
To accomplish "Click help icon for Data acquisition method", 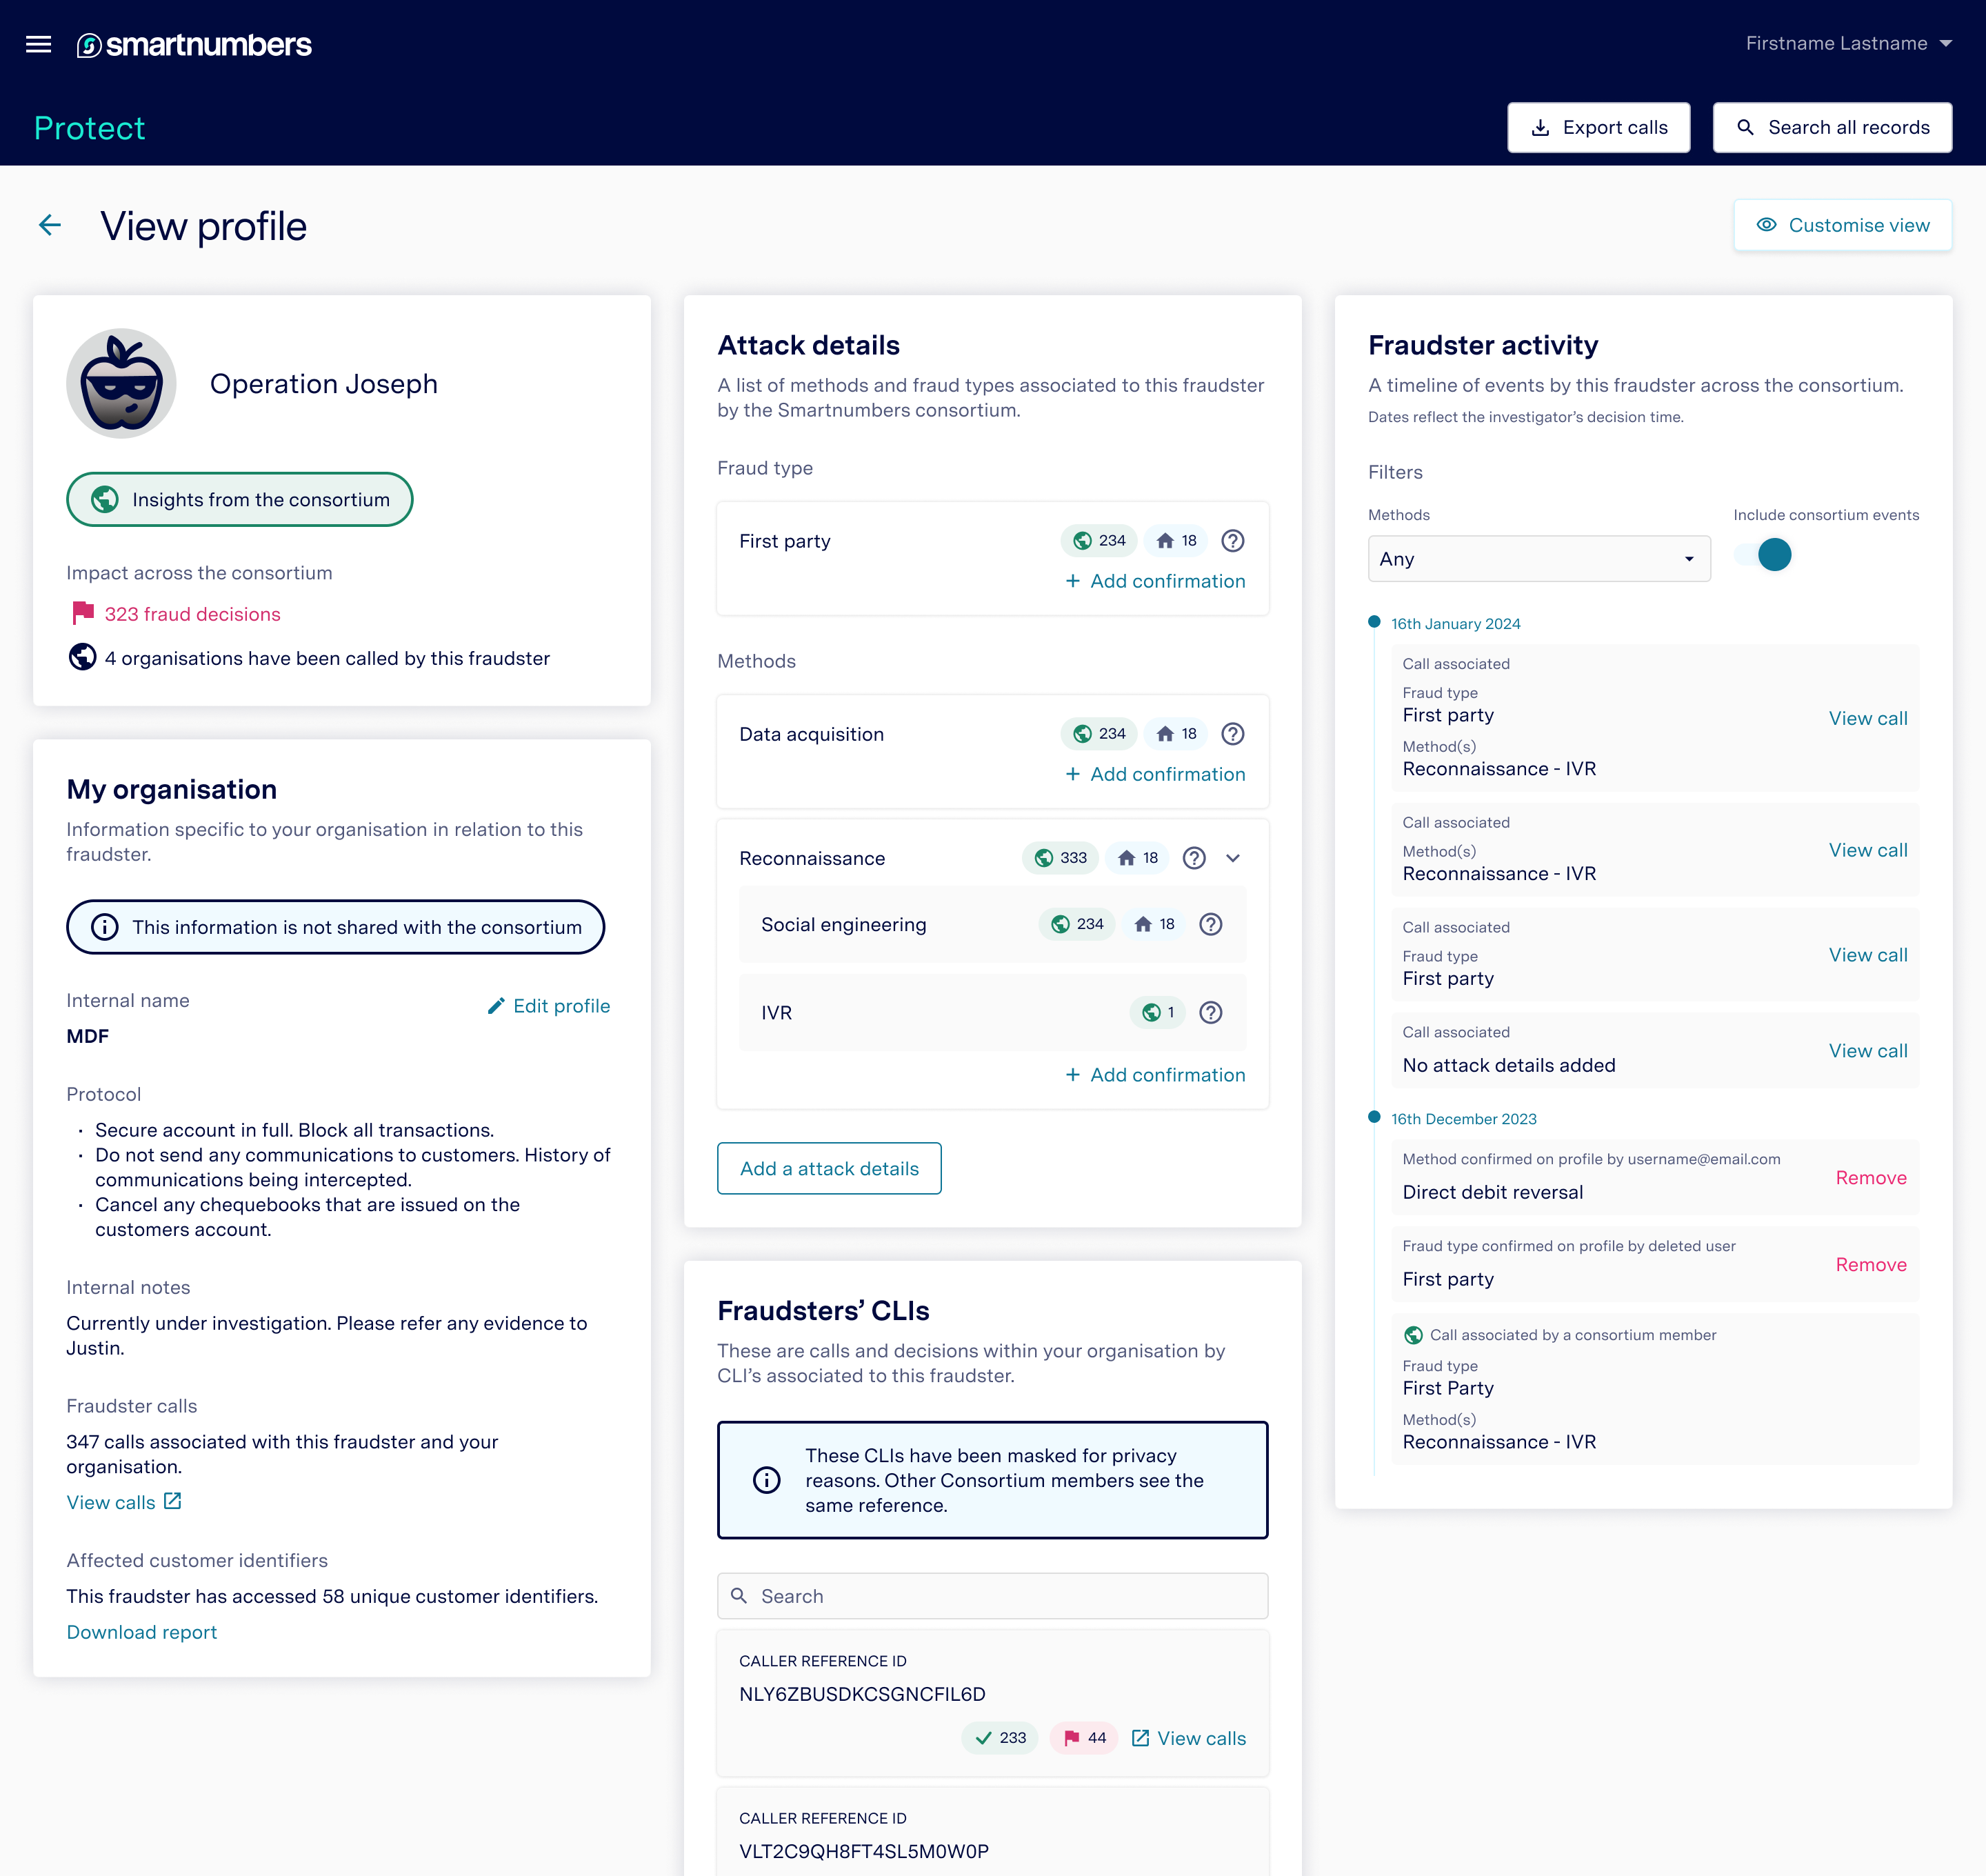I will [1233, 734].
